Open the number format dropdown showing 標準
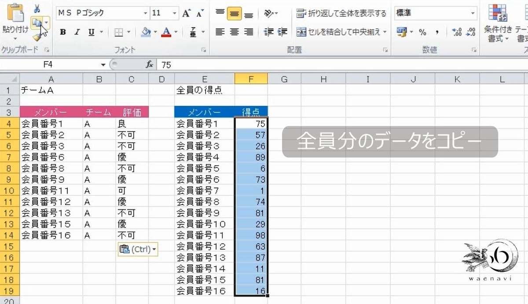The width and height of the screenshot is (528, 304). click(x=473, y=13)
